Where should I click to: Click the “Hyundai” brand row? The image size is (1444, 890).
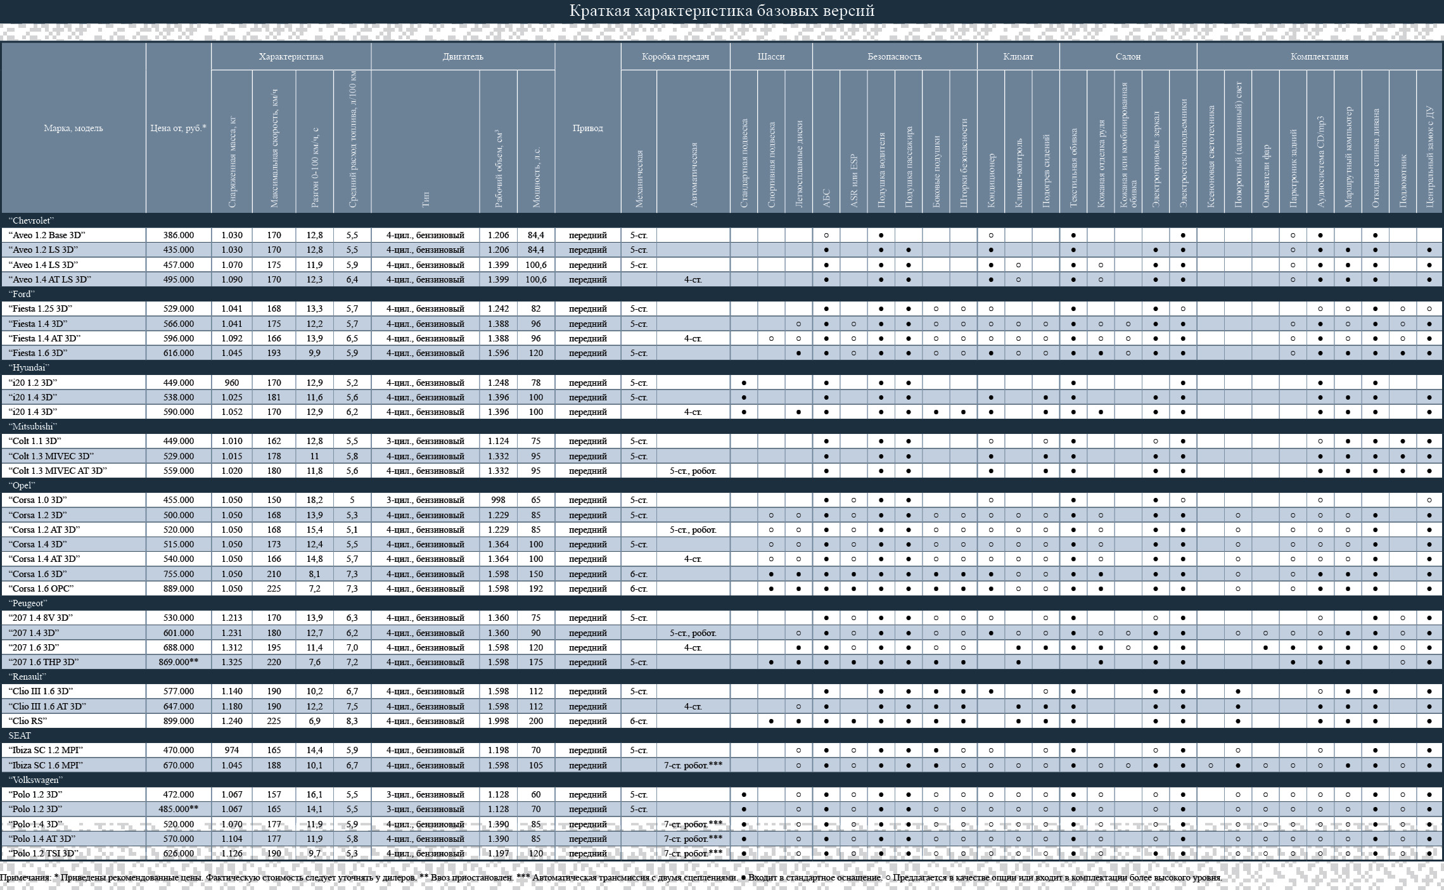point(722,367)
